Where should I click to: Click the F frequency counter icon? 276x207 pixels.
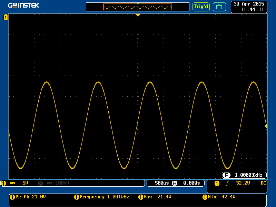[226, 175]
